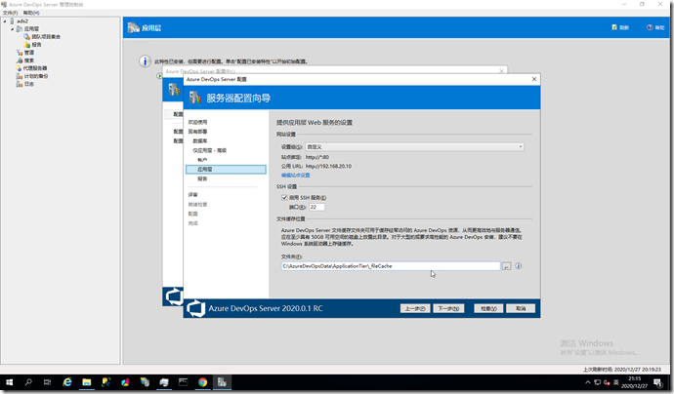The image size is (674, 394).
Task: Click the 编辑站点设置 link
Action: click(295, 176)
